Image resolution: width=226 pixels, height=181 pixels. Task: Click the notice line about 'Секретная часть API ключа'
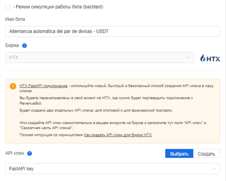(113, 125)
